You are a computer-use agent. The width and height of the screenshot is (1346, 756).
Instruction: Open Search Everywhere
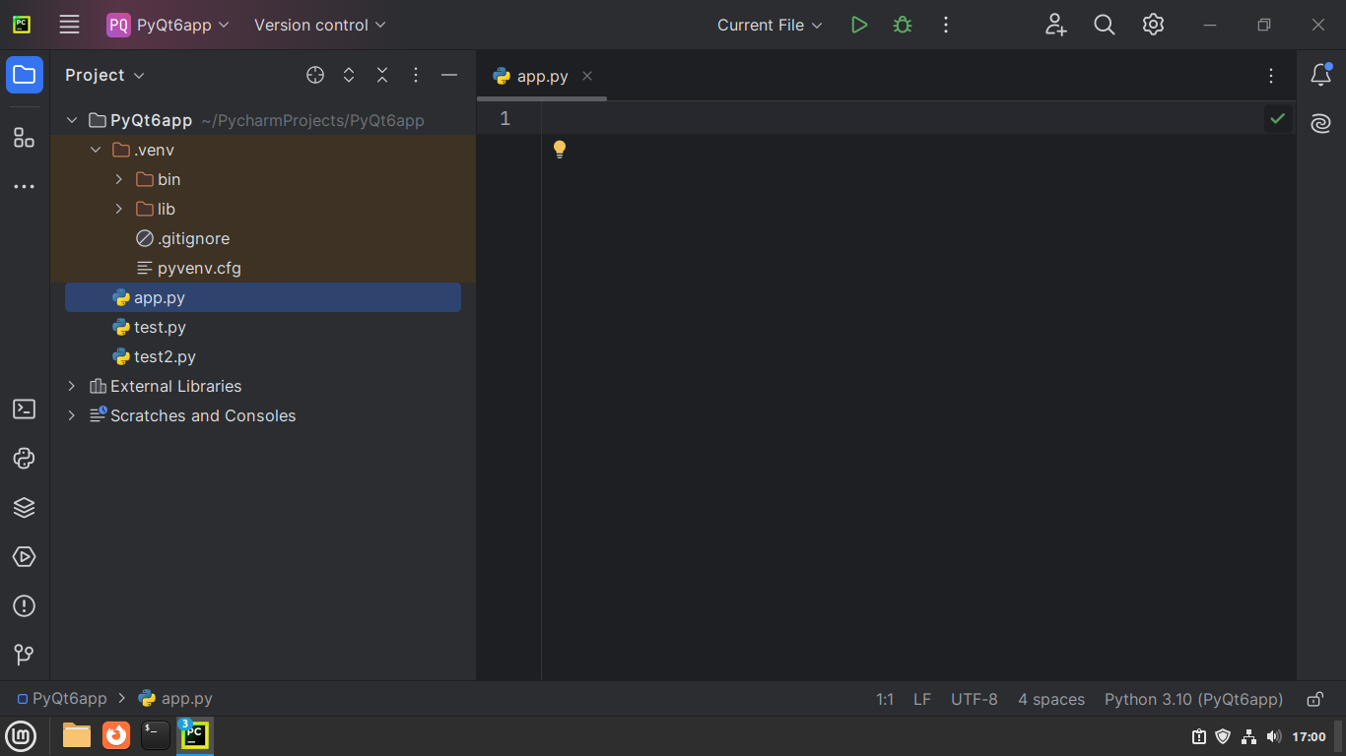tap(1105, 25)
